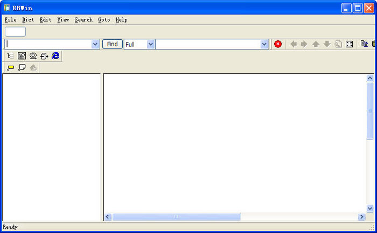Click the forward arrow navigation icon
Image resolution: width=377 pixels, height=233 pixels.
pos(304,44)
